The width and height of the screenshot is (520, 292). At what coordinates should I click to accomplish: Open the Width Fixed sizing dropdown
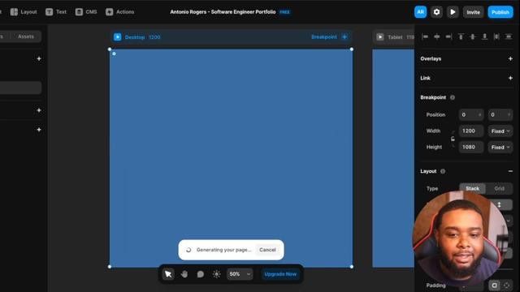(500, 131)
